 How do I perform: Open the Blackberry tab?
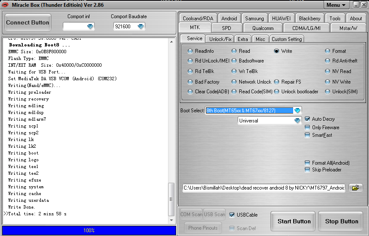tap(310, 19)
